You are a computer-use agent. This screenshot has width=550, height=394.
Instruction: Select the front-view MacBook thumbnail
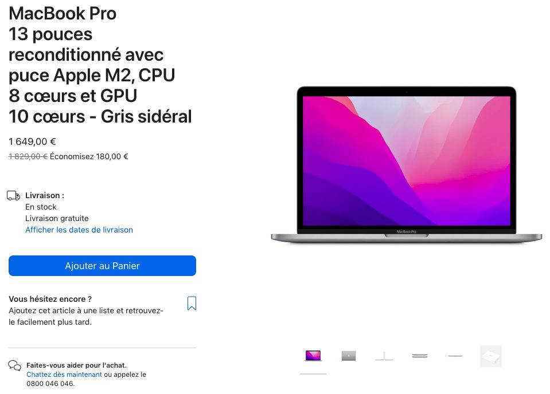[313, 356]
